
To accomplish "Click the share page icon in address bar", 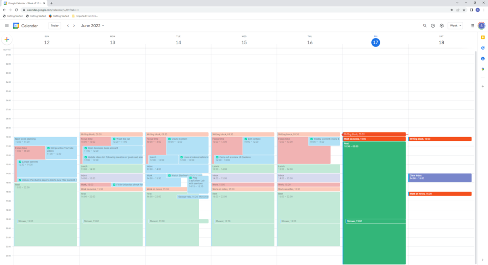I will pos(458,10).
